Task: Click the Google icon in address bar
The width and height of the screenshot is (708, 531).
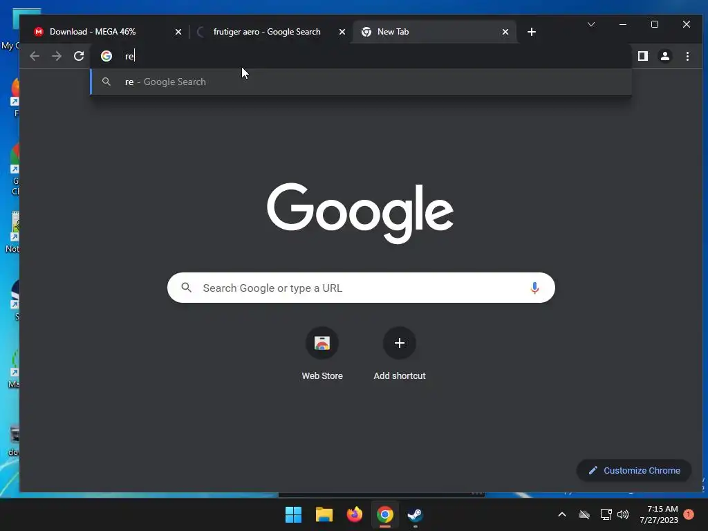Action: (x=106, y=56)
